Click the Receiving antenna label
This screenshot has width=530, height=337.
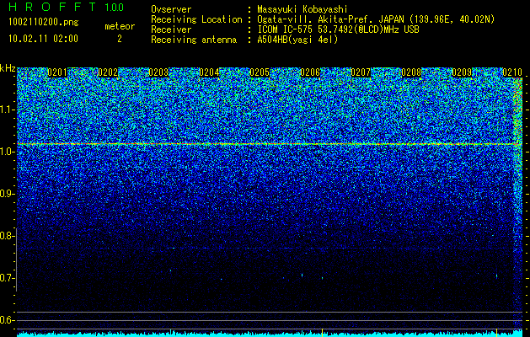tap(194, 40)
